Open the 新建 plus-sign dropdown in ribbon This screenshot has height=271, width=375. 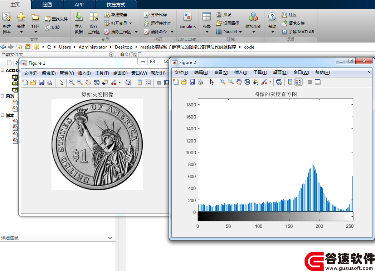pyautogui.click(x=21, y=32)
